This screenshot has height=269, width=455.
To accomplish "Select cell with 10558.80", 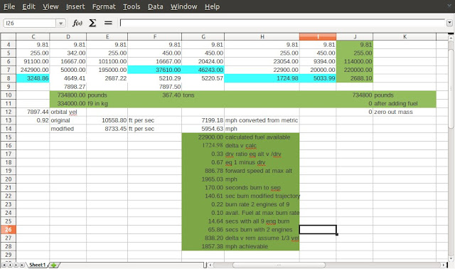I will click(x=107, y=120).
